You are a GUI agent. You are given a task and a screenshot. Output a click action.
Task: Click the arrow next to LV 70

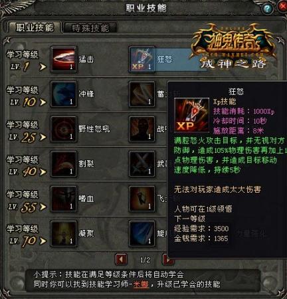coord(43,241)
